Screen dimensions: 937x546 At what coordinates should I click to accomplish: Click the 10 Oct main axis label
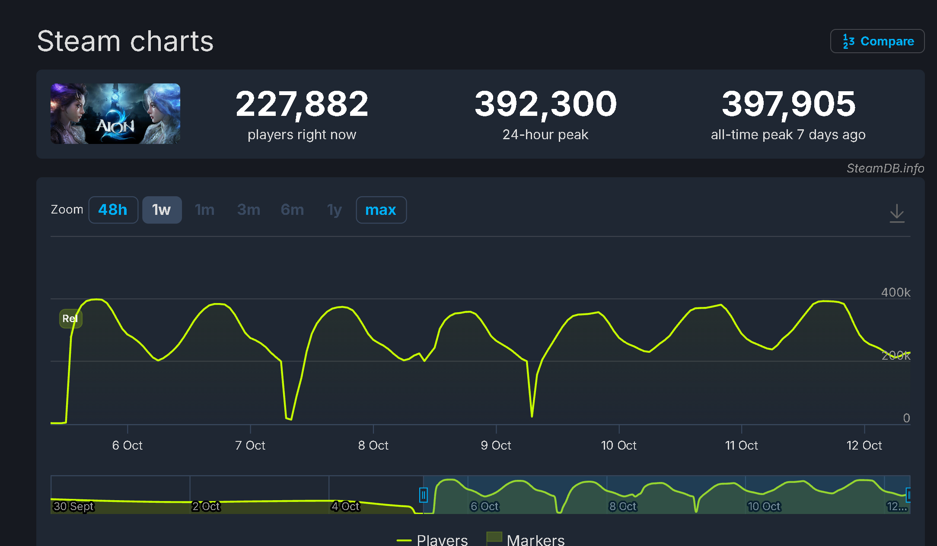tap(618, 445)
